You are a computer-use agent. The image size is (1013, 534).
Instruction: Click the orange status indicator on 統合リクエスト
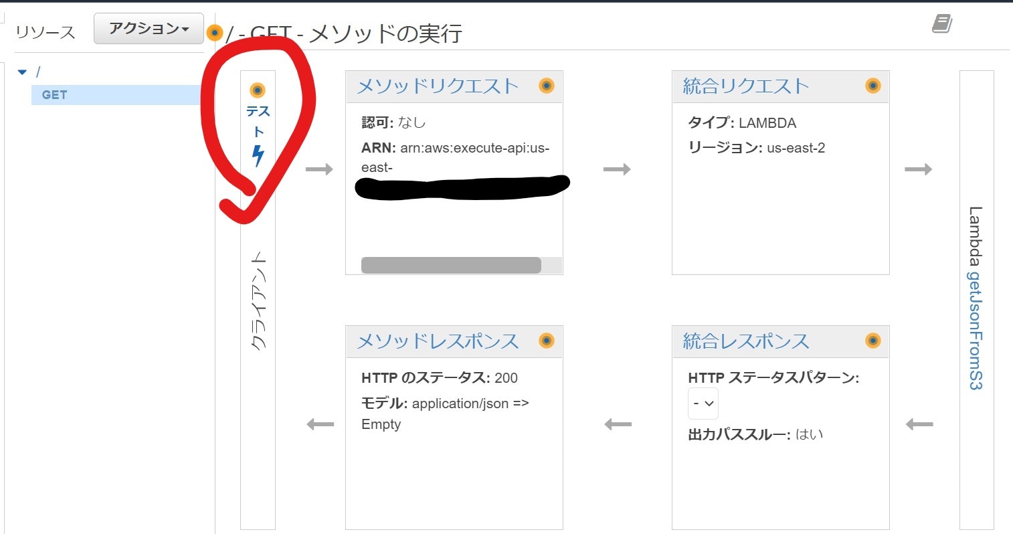click(x=873, y=86)
